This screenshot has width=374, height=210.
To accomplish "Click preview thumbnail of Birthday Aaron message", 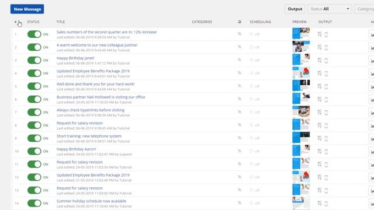I will [x=301, y=150].
